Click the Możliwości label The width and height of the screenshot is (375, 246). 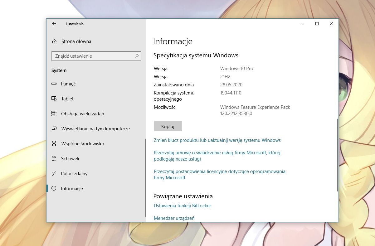coord(165,107)
